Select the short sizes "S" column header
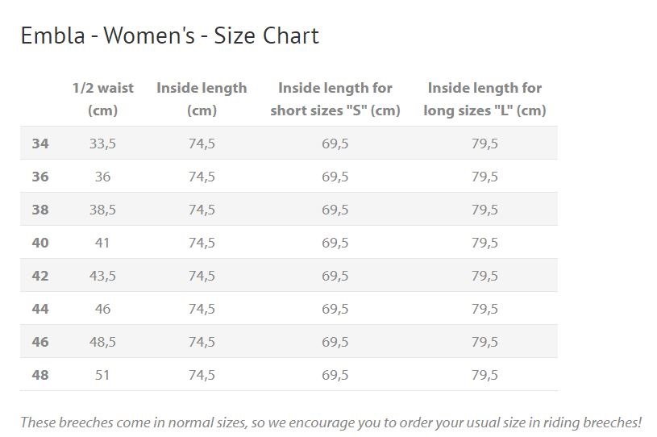Image resolution: width=657 pixels, height=437 pixels. (335, 98)
